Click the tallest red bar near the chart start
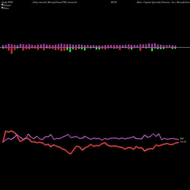Image resolution: width=190 pixels, height=190 pixels. (12, 51)
